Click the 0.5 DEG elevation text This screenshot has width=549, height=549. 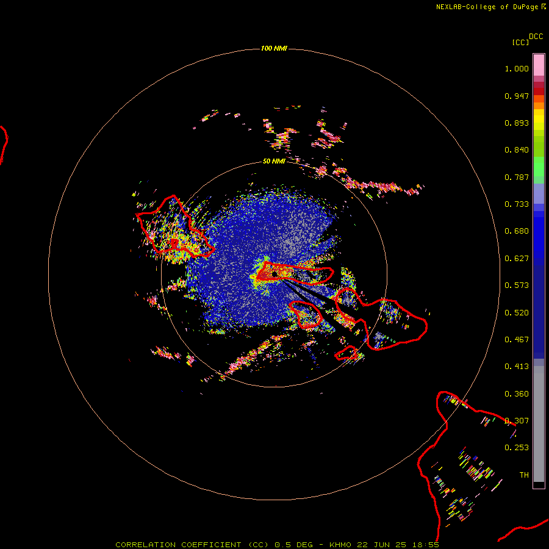point(293,545)
